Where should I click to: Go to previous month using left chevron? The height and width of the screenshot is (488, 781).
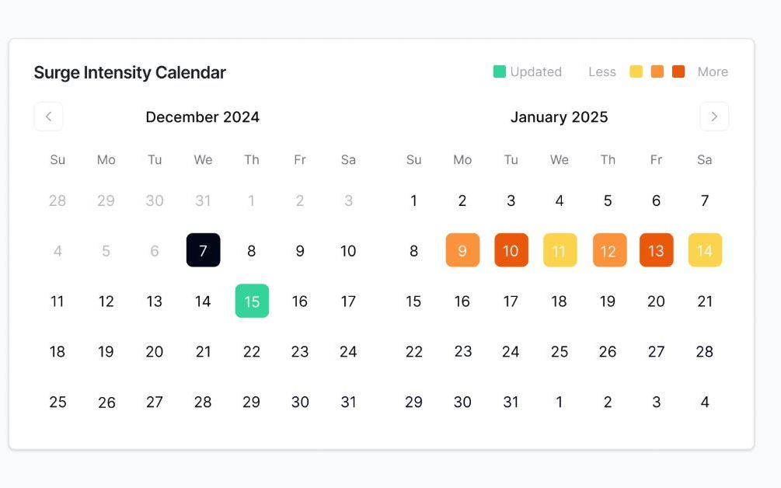coord(48,117)
